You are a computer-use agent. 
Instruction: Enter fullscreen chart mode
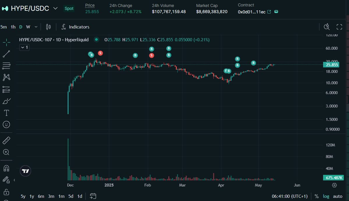[x=339, y=27]
